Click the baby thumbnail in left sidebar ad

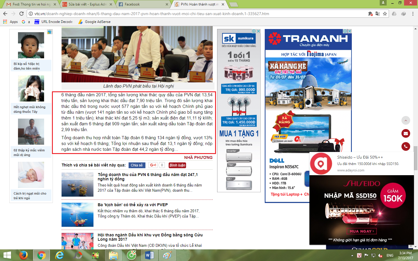click(31, 45)
